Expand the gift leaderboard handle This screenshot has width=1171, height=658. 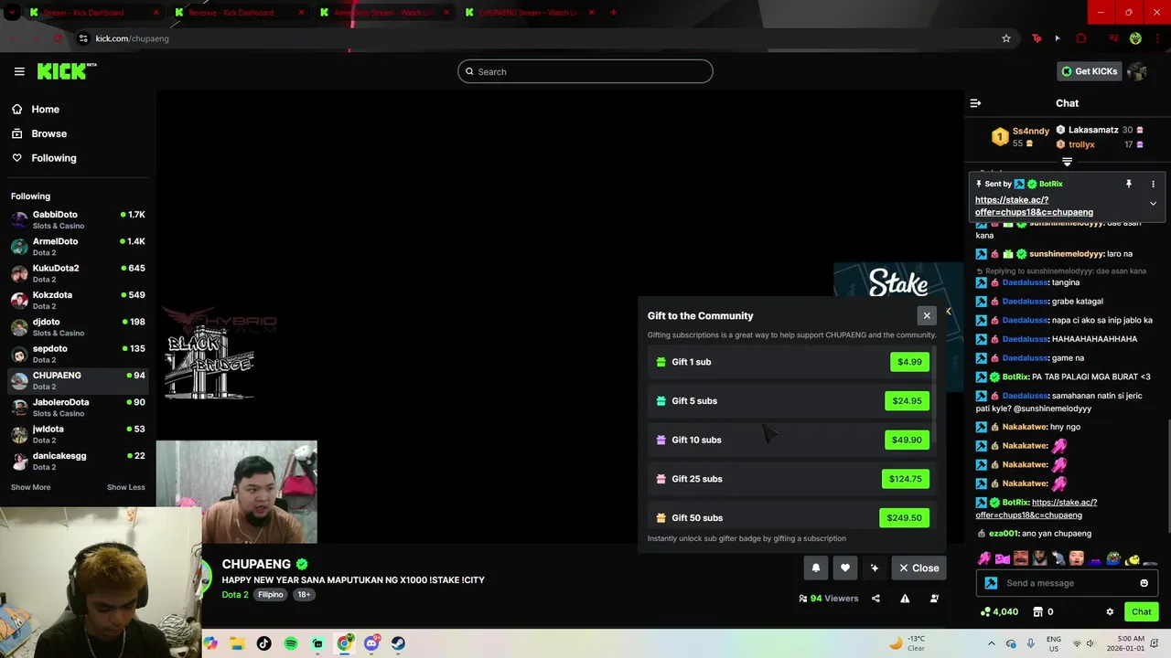click(1067, 162)
